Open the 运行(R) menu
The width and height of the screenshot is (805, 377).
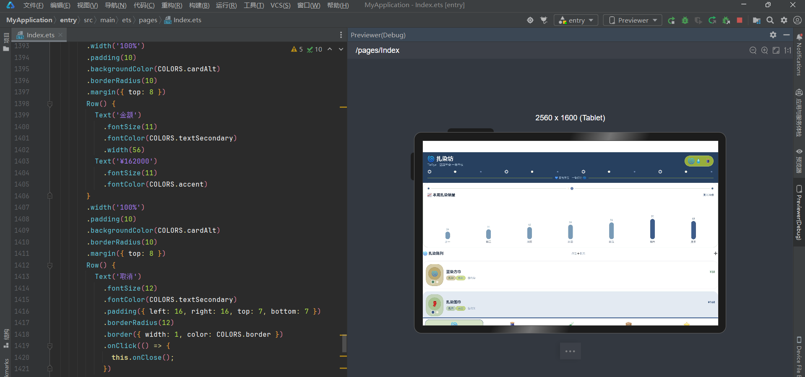point(226,5)
